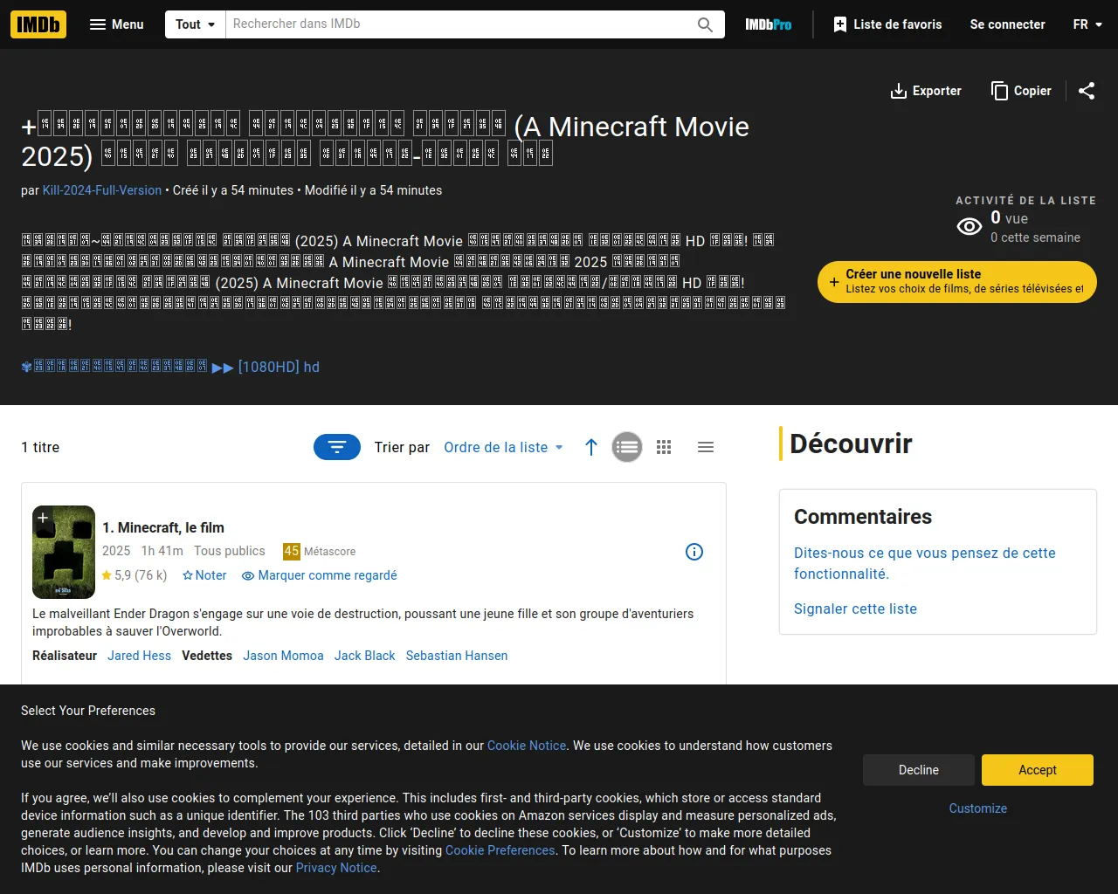Switch to grid view
1118x894 pixels.
[664, 447]
